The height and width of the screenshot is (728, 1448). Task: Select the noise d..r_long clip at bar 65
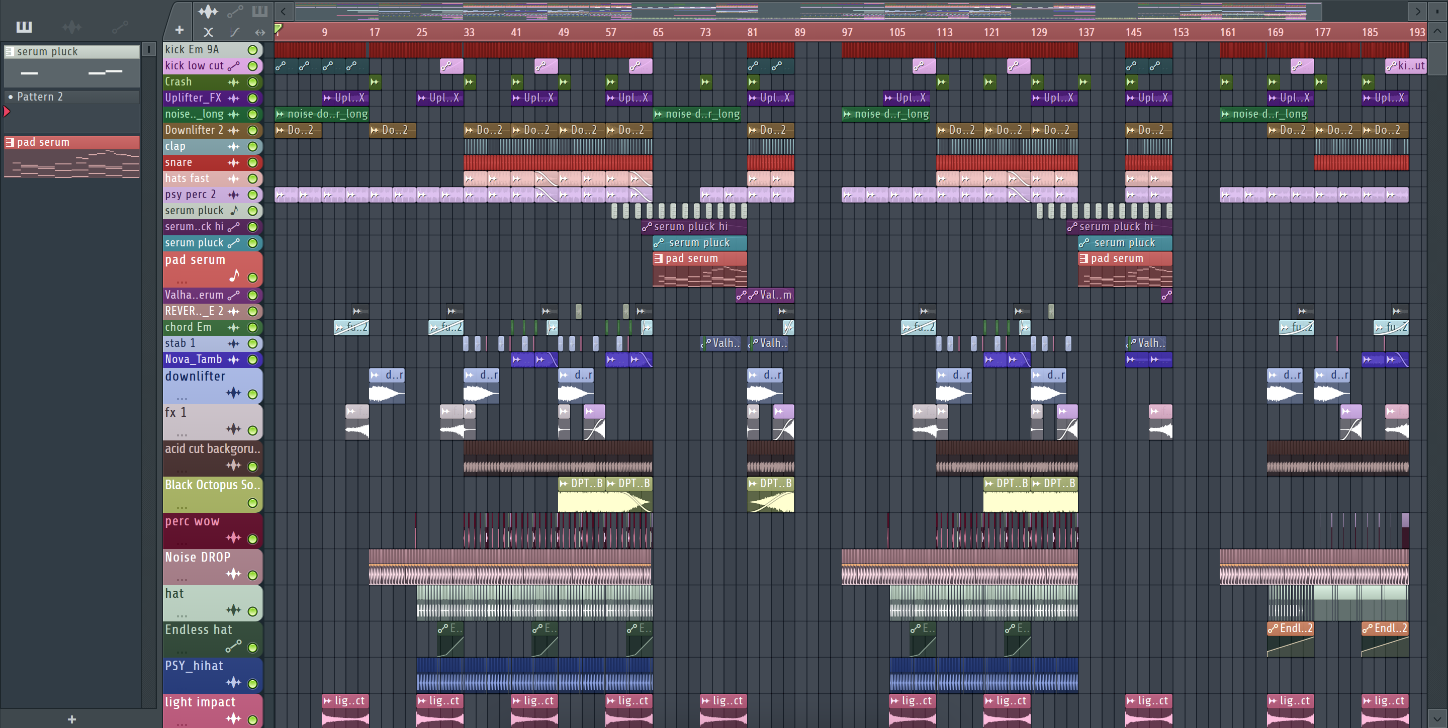pyautogui.click(x=697, y=114)
